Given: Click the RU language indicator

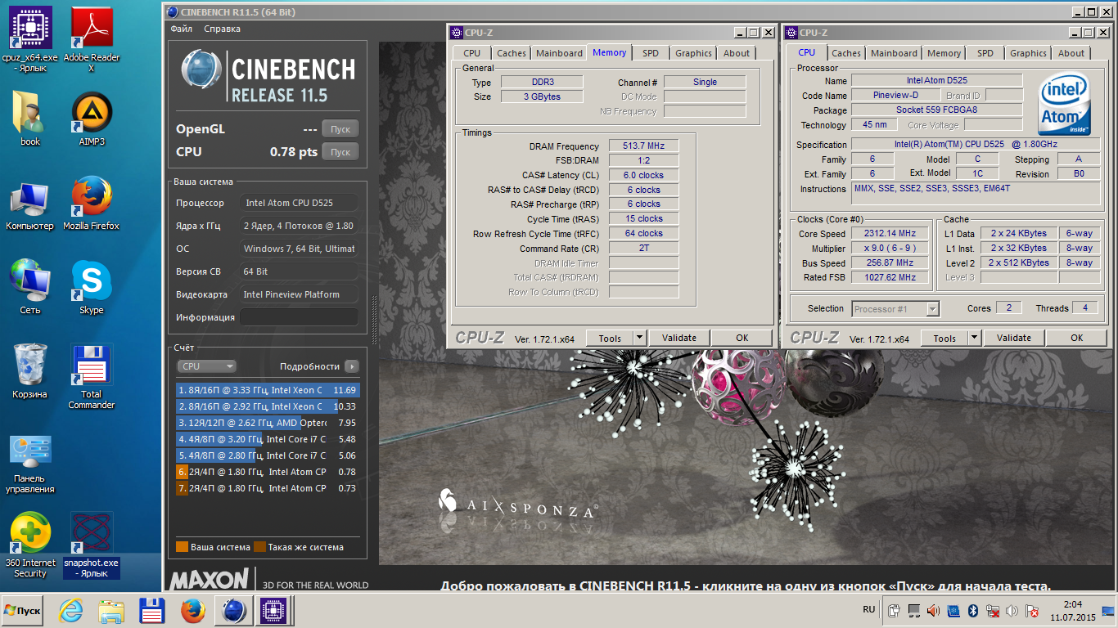Looking at the screenshot, I should click(868, 610).
